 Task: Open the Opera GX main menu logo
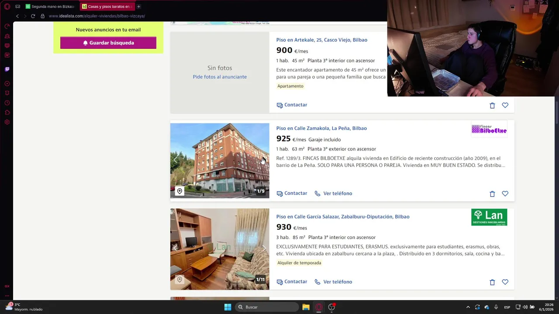click(x=7, y=7)
